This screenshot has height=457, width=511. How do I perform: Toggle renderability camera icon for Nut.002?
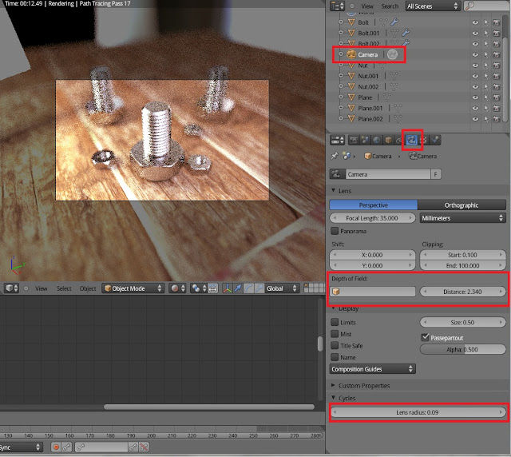pyautogui.click(x=497, y=87)
